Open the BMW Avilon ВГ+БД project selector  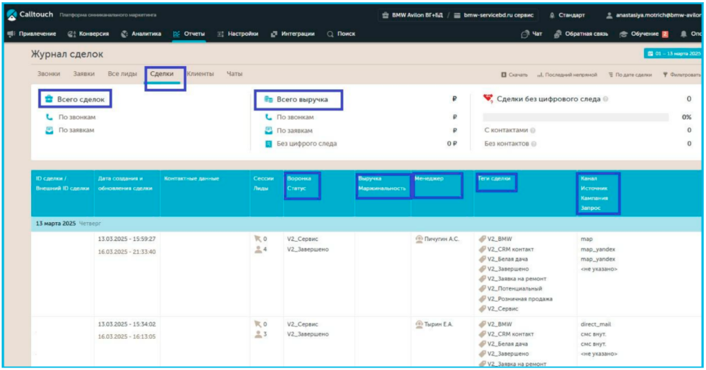(x=418, y=15)
